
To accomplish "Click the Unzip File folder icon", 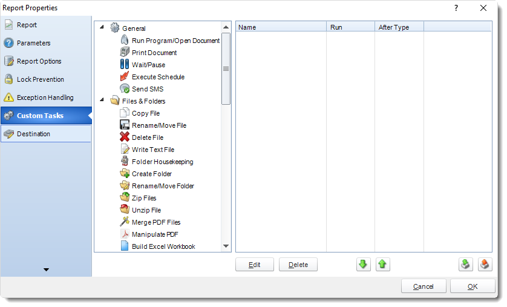I will (x=125, y=210).
